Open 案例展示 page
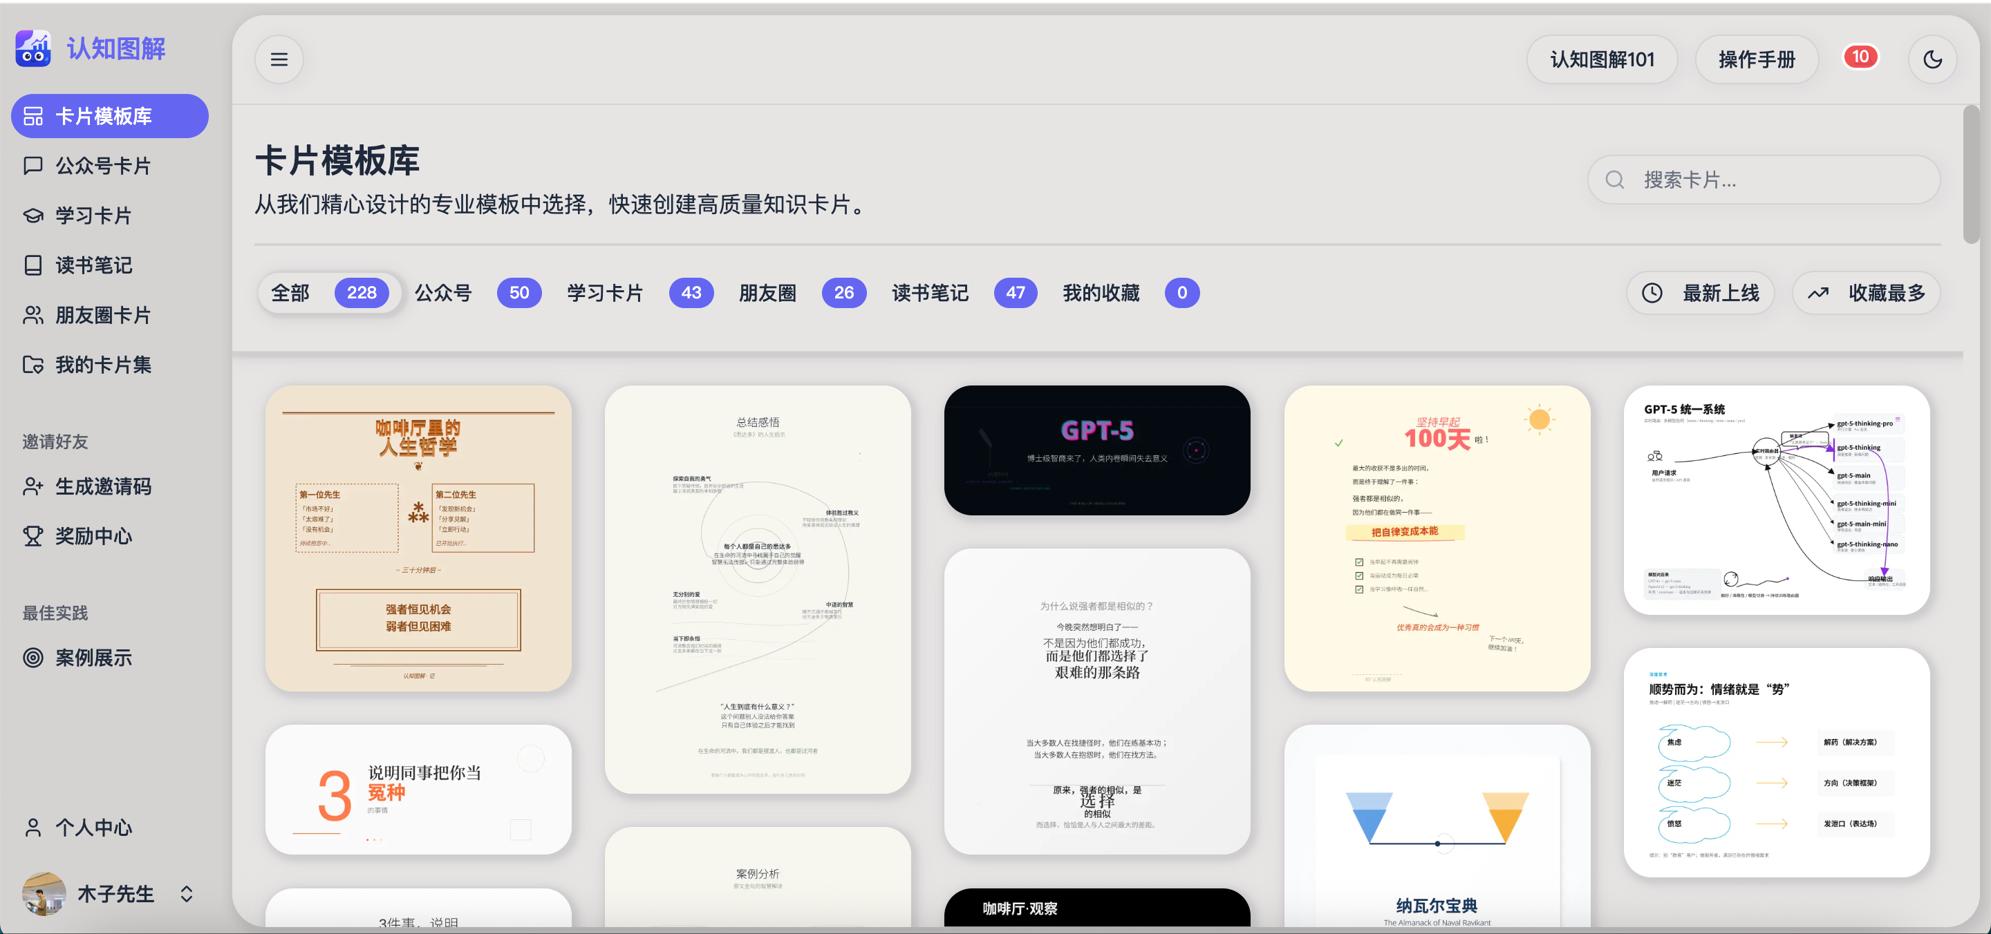This screenshot has height=934, width=1991. click(x=110, y=658)
